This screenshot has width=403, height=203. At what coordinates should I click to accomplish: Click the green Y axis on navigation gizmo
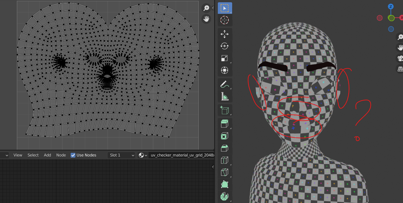click(x=391, y=18)
